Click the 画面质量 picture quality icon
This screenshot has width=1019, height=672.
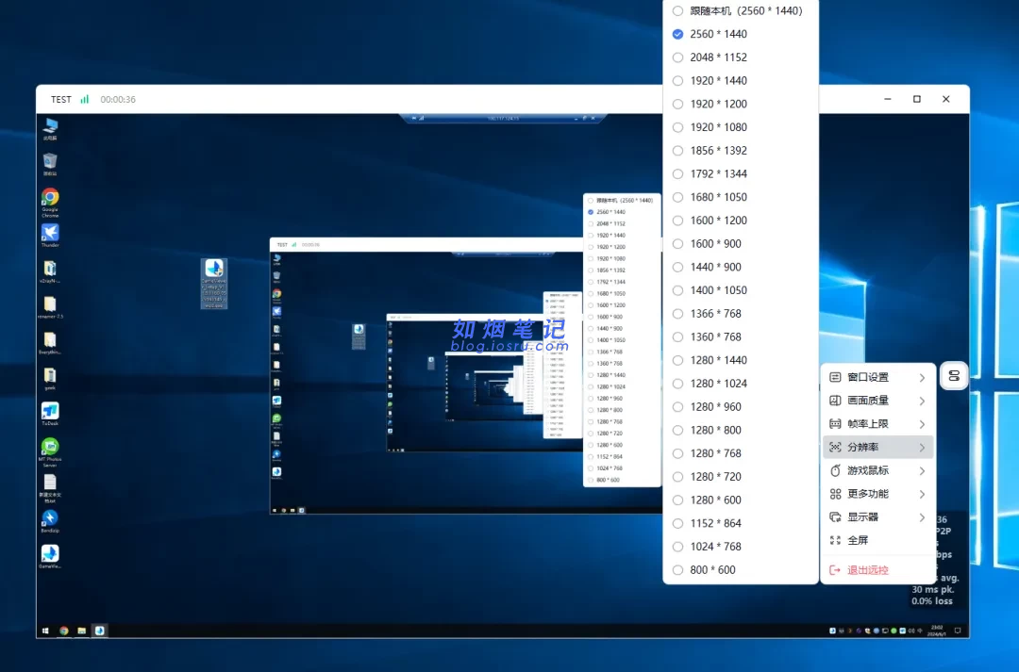[835, 401]
